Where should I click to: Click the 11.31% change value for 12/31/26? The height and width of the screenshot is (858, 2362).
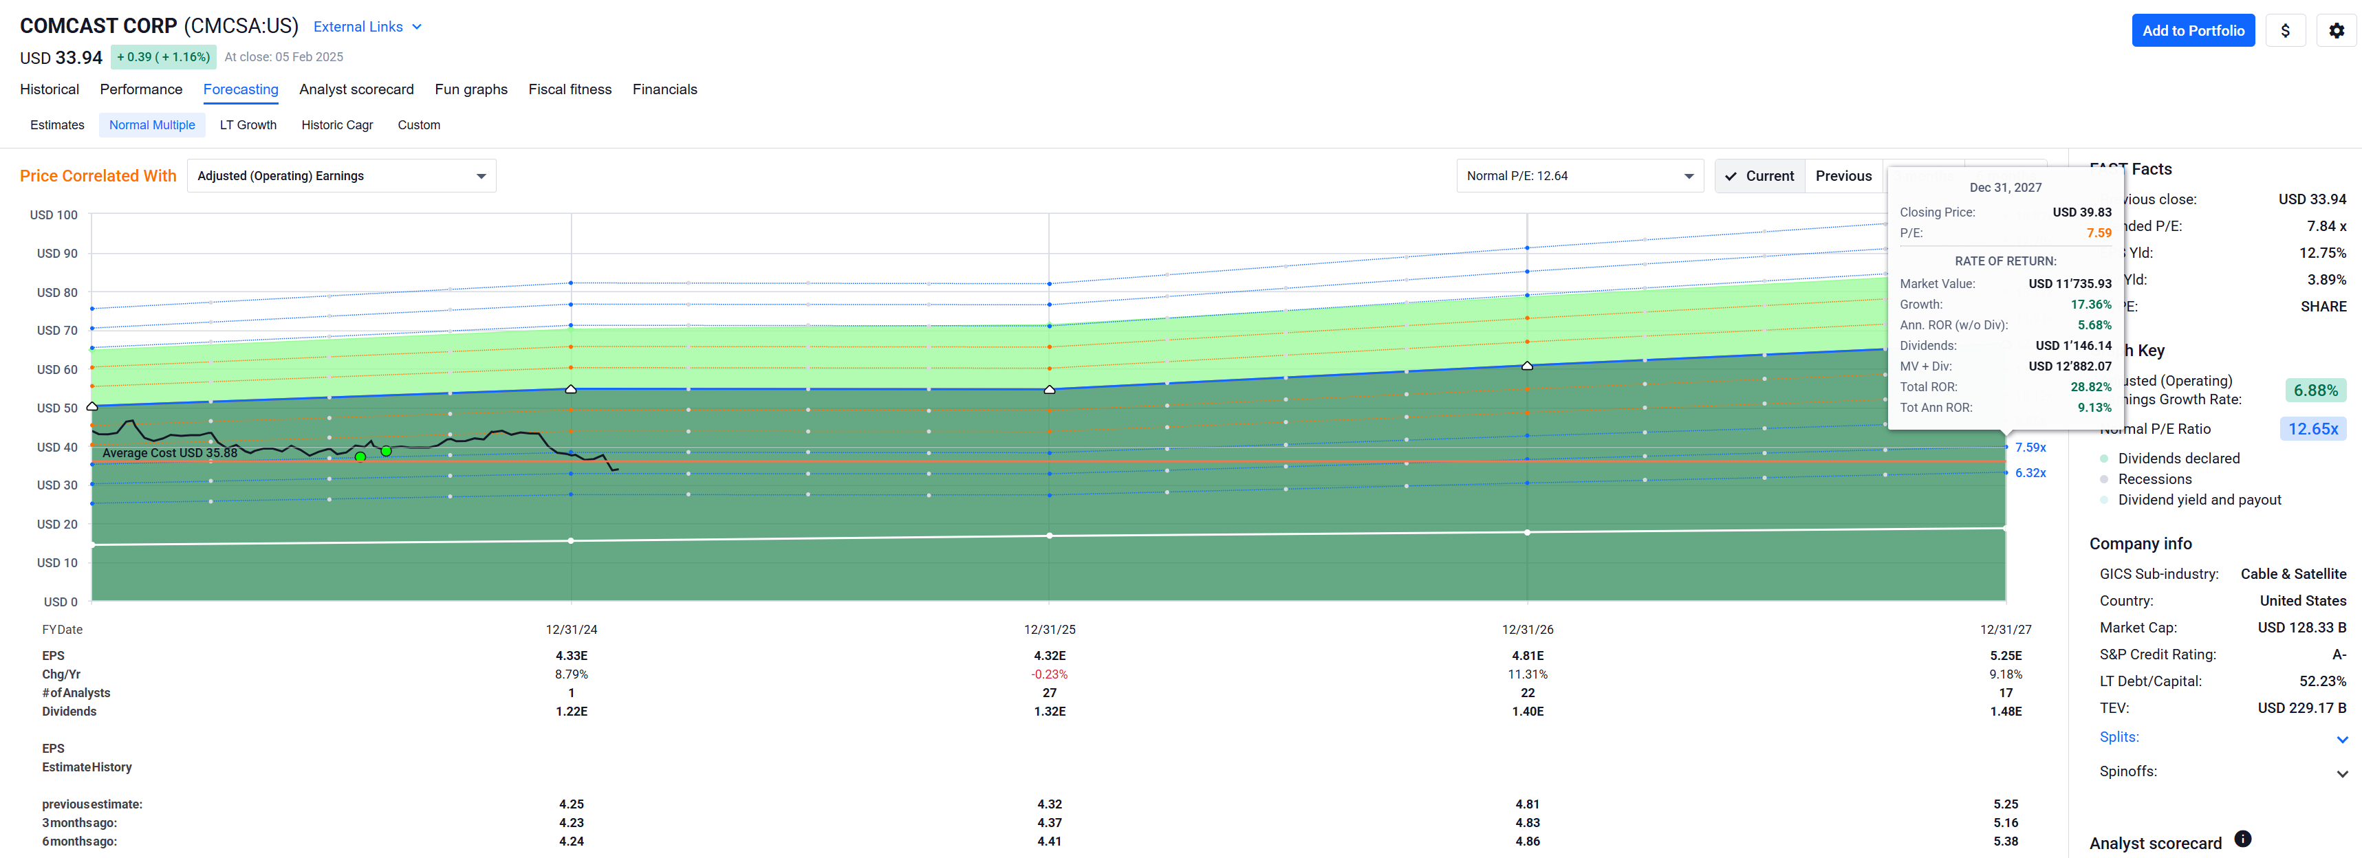tap(1527, 674)
